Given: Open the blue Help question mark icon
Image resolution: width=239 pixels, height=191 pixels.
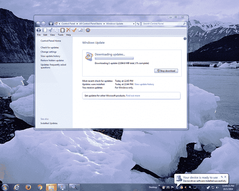Looking at the screenshot, I should pyautogui.click(x=185, y=39).
